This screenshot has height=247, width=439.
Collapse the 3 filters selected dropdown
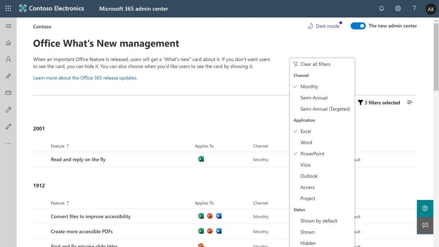tap(379, 102)
